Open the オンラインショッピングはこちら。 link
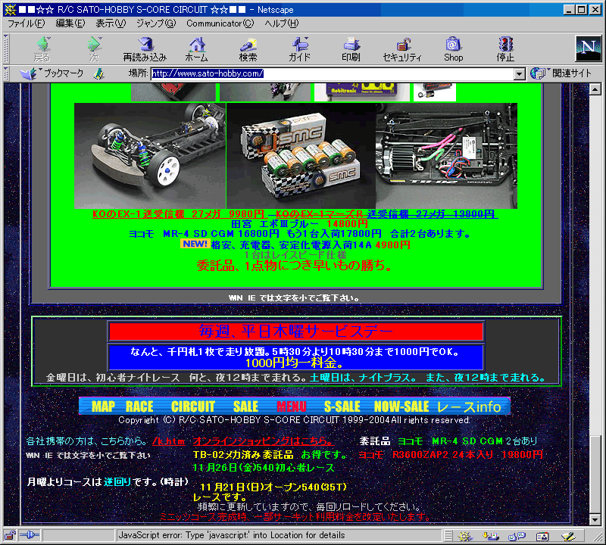This screenshot has height=545, width=606. 264,441
